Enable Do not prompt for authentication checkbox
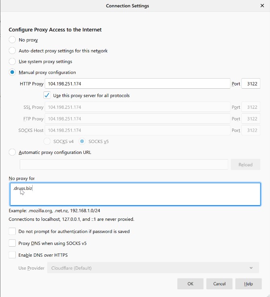 (x=12, y=232)
